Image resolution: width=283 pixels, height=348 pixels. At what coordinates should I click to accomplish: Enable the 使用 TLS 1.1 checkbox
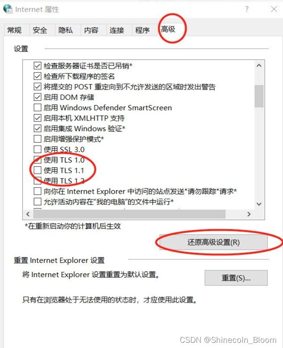point(38,170)
